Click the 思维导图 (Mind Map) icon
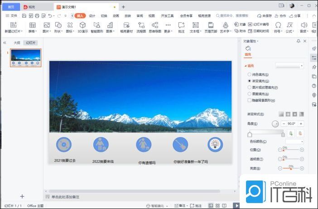The width and height of the screenshot is (318, 209). [155, 26]
